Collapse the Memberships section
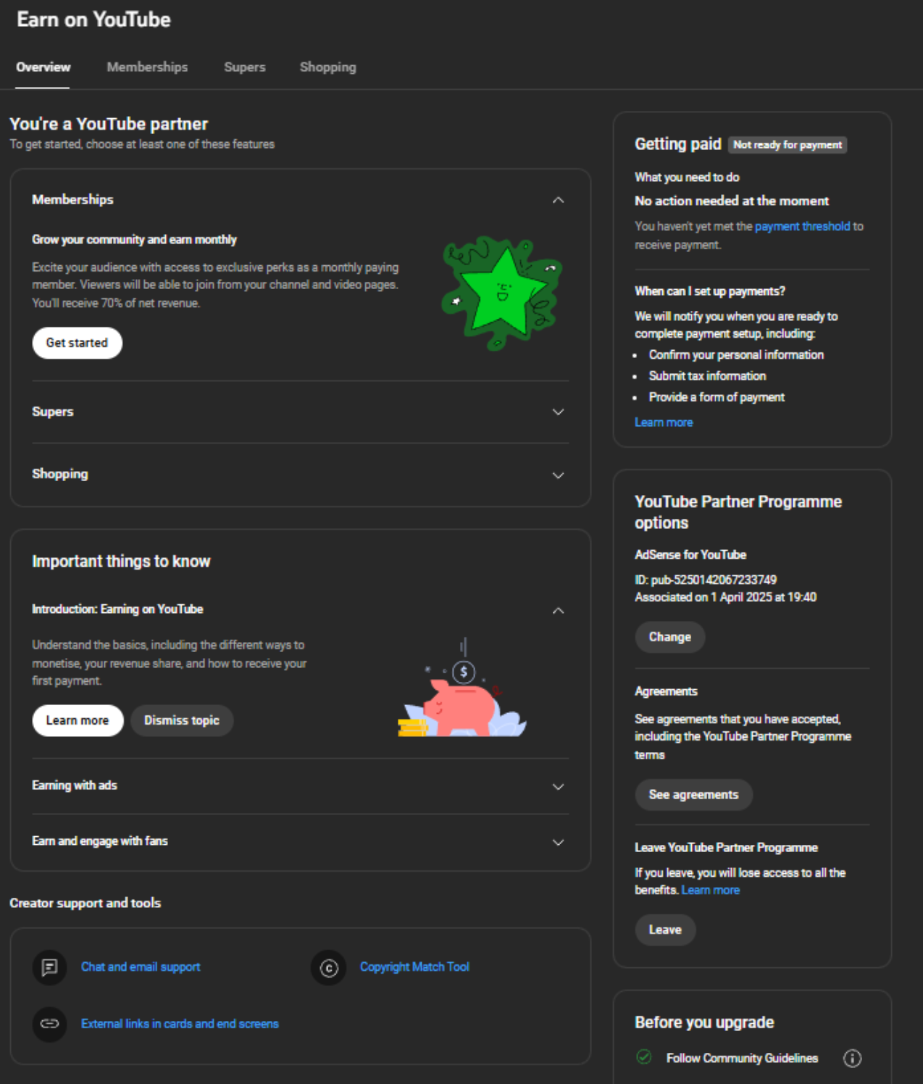This screenshot has height=1084, width=923. click(x=558, y=200)
